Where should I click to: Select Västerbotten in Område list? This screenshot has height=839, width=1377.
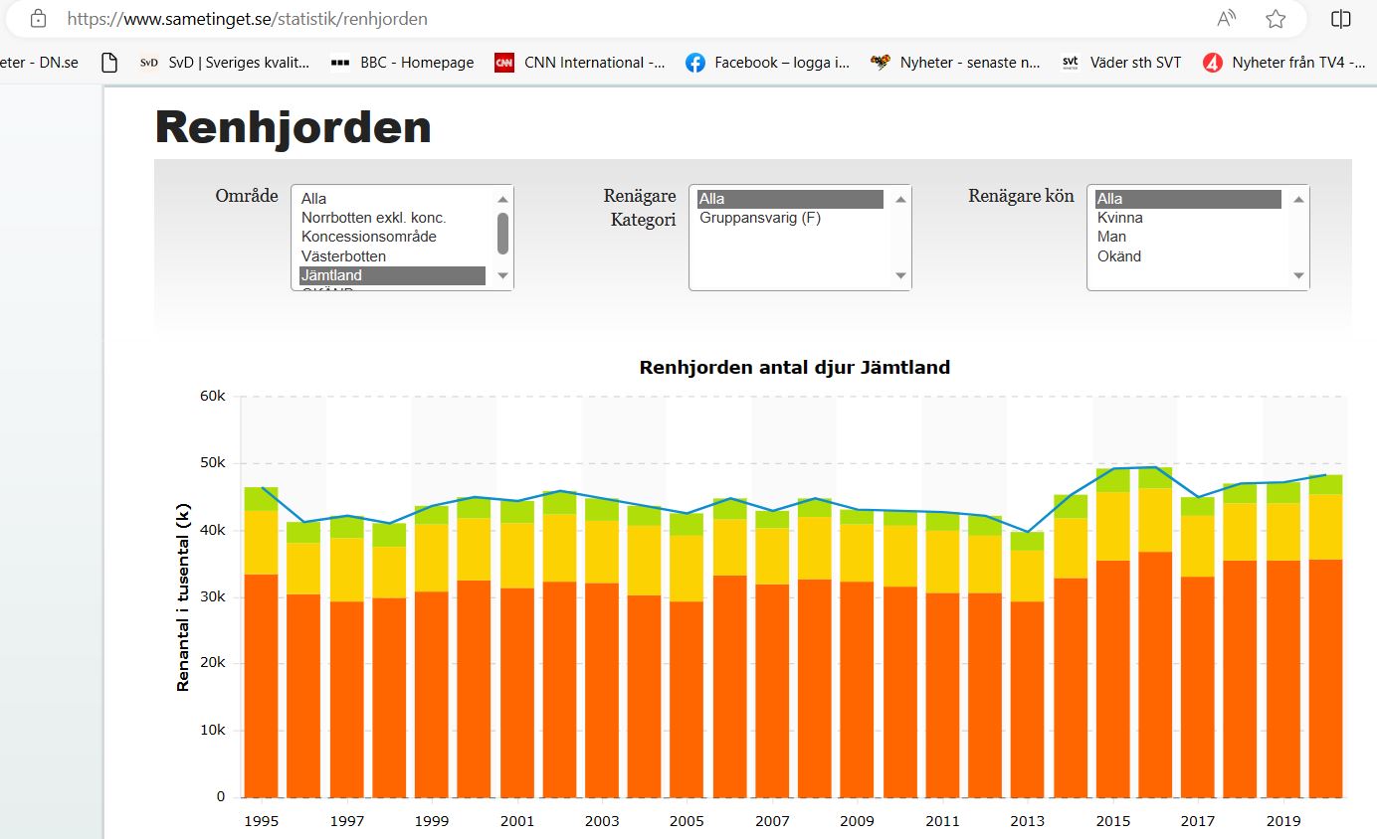343,256
